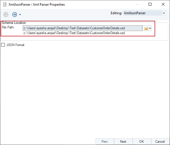Click the JSON Format label text
170x145 pixels.
point(15,45)
